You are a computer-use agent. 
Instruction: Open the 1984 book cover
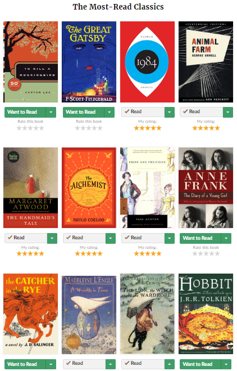pos(148,62)
